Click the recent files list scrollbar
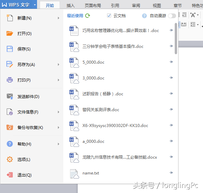The height and width of the screenshot is (193, 203). point(176,38)
